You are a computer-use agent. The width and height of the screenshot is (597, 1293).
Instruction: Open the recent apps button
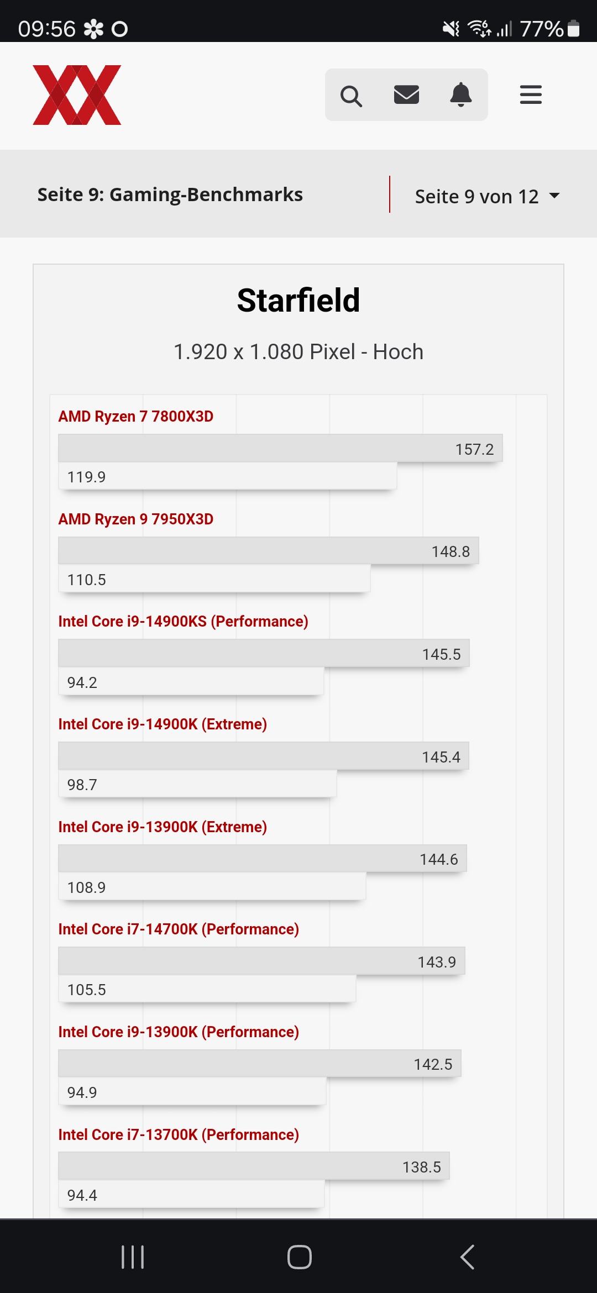click(133, 1257)
